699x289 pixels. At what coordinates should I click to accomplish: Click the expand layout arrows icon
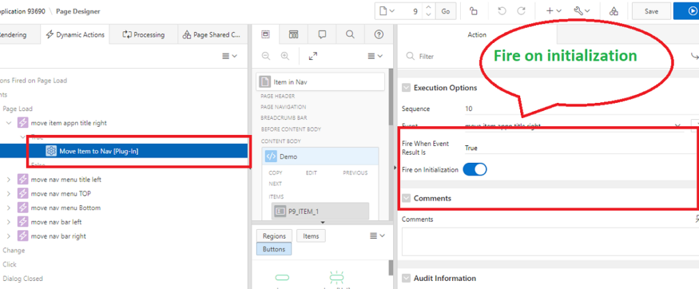(x=313, y=56)
